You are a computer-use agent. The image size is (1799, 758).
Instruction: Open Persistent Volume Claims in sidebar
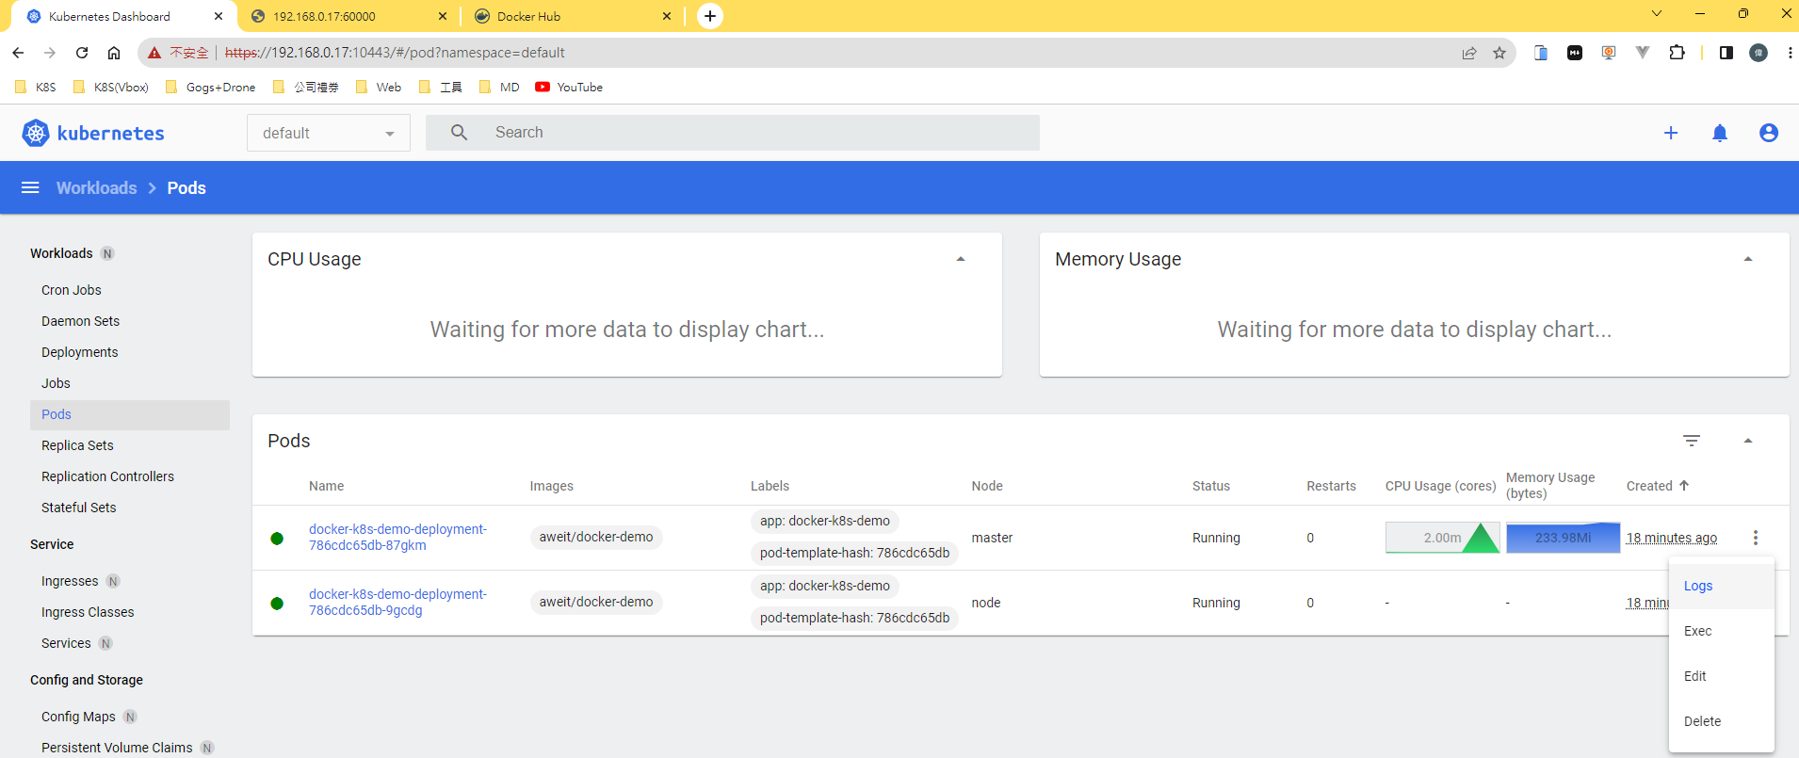coord(117,748)
